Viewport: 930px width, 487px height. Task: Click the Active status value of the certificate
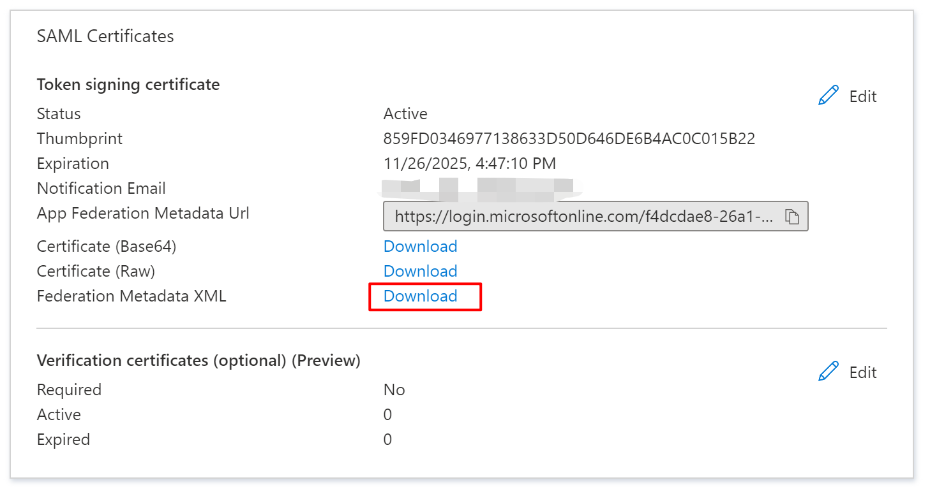[405, 114]
